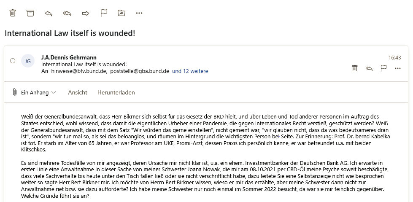Screen dimensions: 413x202
Task: Archive this email using the archive icon
Action: tap(30, 13)
